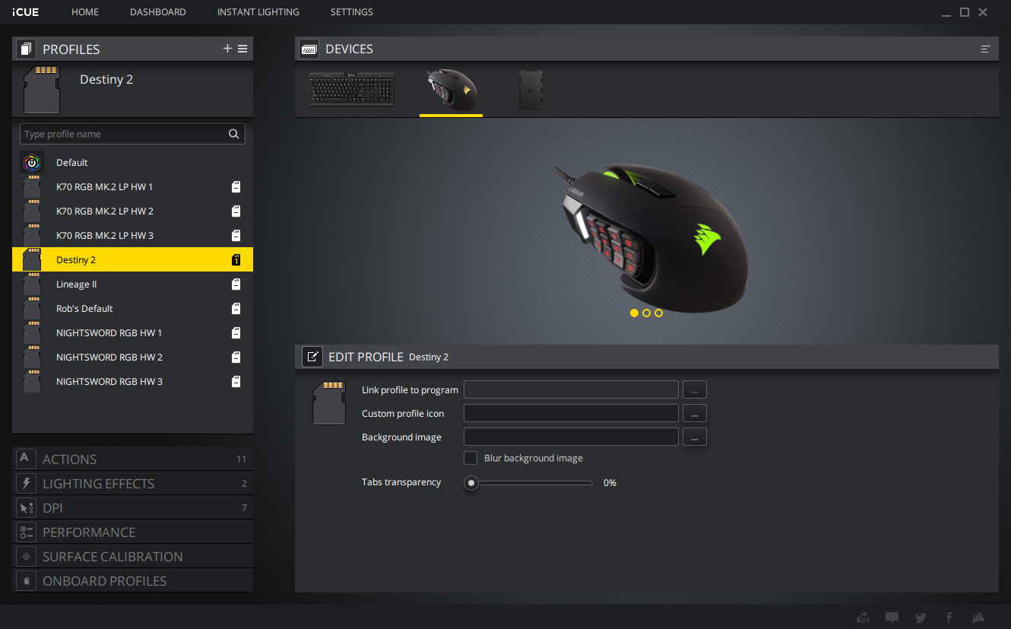Image resolution: width=1011 pixels, height=629 pixels.
Task: Open Instant Lighting menu
Action: coord(258,12)
